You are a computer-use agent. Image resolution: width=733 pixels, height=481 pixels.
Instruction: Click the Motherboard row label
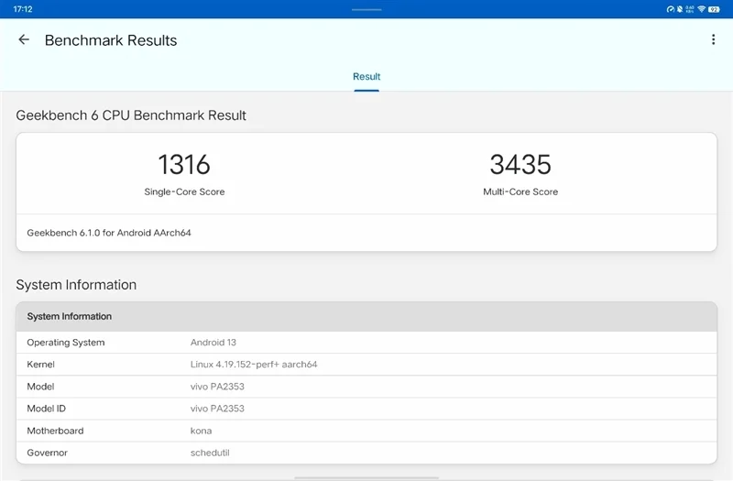[x=55, y=431]
